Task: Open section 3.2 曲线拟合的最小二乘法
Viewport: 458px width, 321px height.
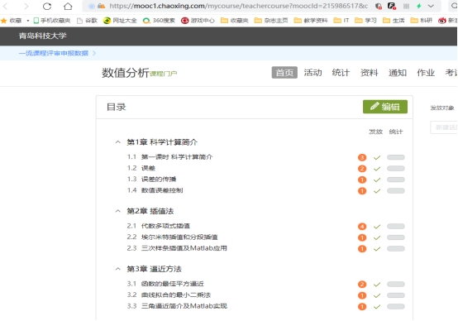Action: point(169,295)
